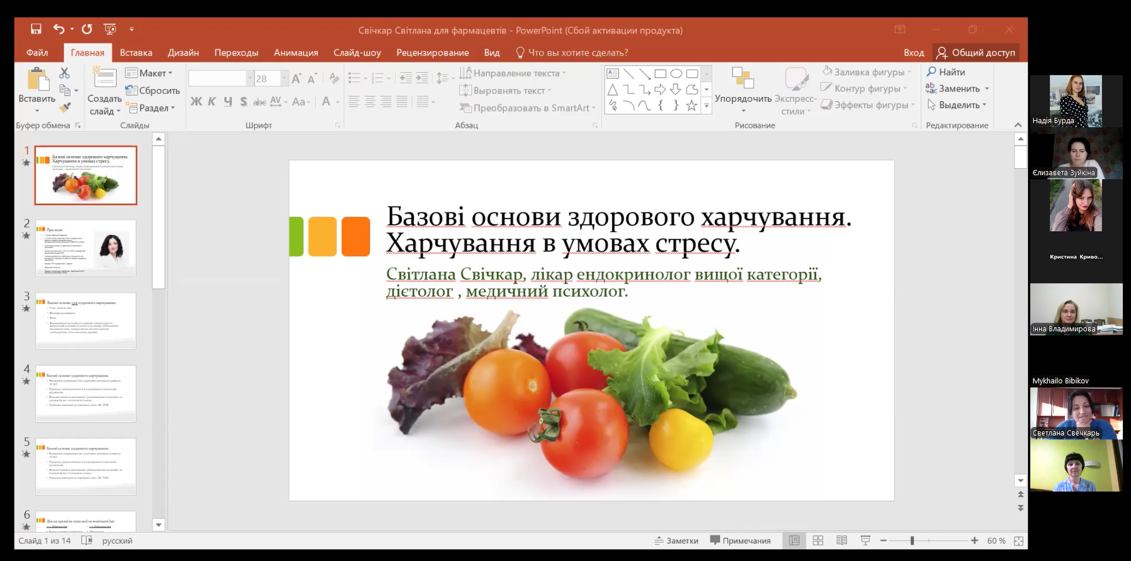The width and height of the screenshot is (1131, 561).
Task: Expand the Выделить select dropdown
Action: click(957, 105)
